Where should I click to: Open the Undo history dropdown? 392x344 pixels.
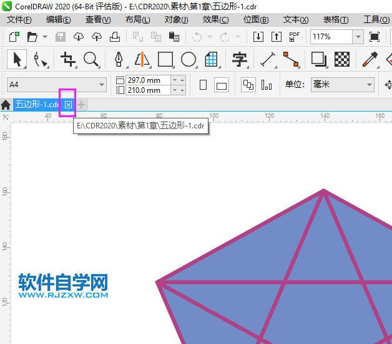(x=210, y=37)
